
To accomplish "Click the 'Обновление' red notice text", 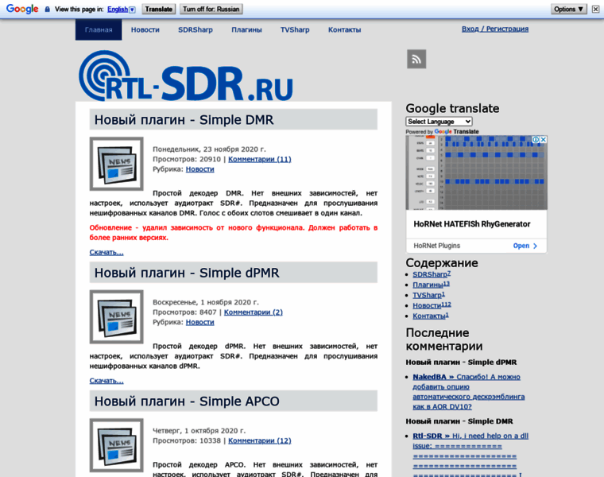I will [x=234, y=233].
